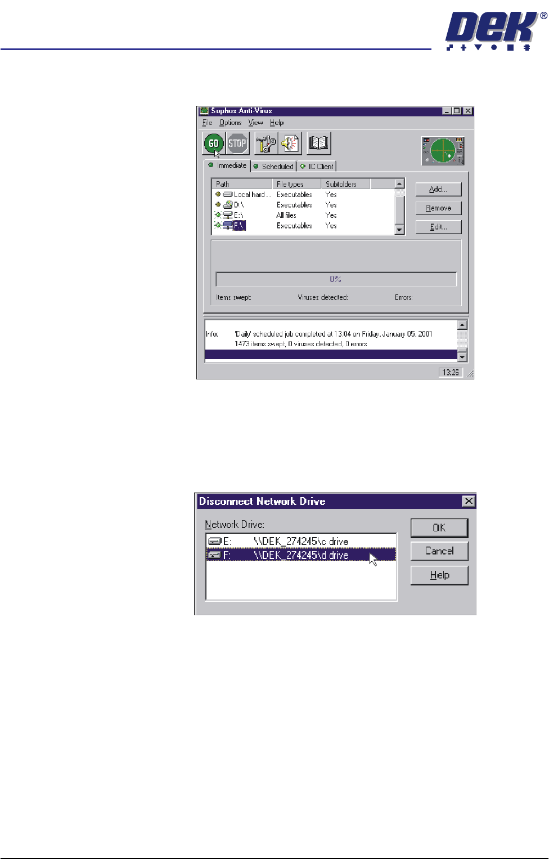Click OK in Disconnect Network Drive dialog

pyautogui.click(x=439, y=528)
